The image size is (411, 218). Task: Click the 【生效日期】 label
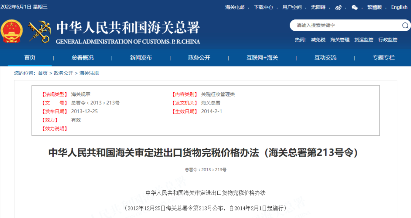pyautogui.click(x=185, y=112)
